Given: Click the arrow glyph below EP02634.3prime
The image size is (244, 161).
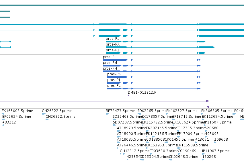Looking at the screenshot, I should tap(3, 119).
